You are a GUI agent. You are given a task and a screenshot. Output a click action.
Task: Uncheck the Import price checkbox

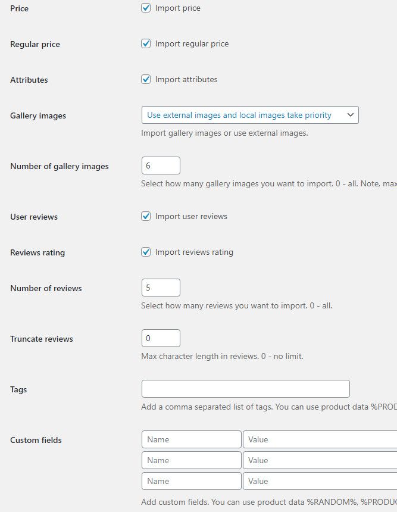point(146,8)
